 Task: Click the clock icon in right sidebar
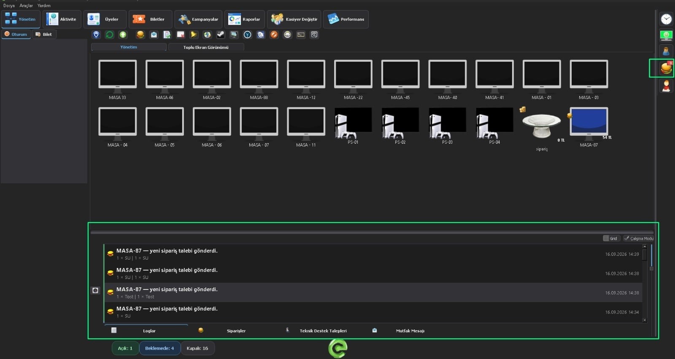pyautogui.click(x=666, y=19)
